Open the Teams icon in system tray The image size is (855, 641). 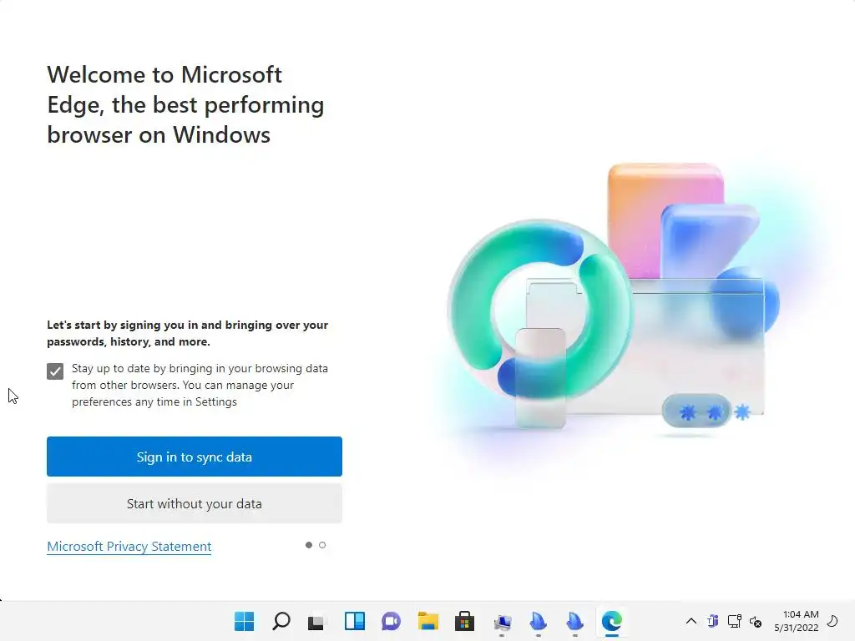point(713,621)
